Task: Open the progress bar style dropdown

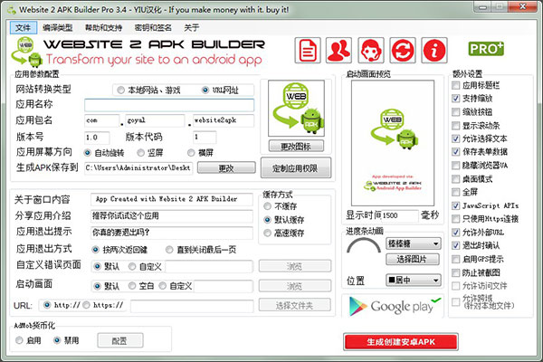Action: tap(414, 243)
